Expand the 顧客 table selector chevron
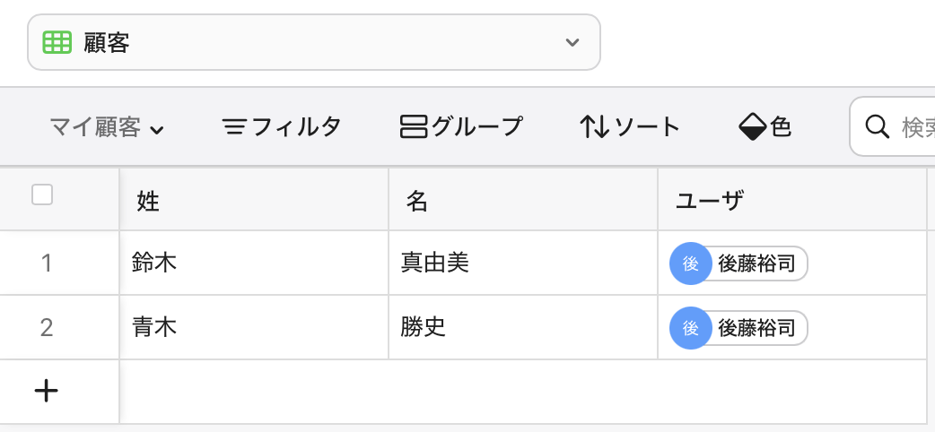The image size is (935, 432). pos(572,42)
